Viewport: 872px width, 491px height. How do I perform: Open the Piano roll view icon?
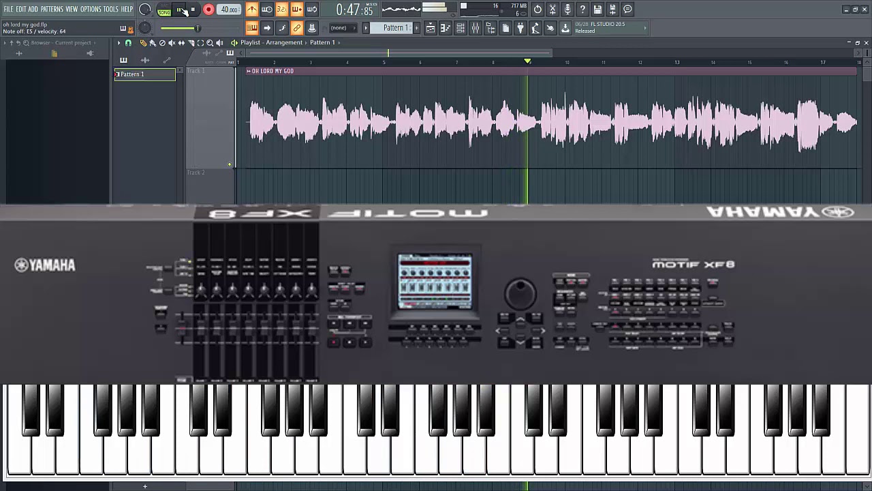click(x=446, y=28)
